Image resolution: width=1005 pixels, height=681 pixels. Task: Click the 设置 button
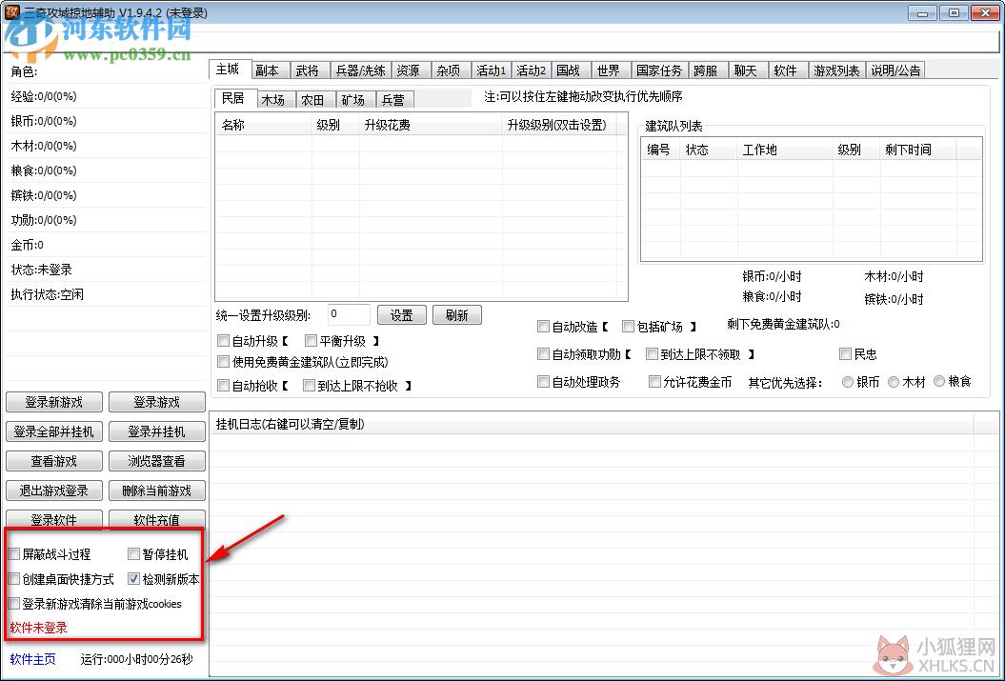402,315
